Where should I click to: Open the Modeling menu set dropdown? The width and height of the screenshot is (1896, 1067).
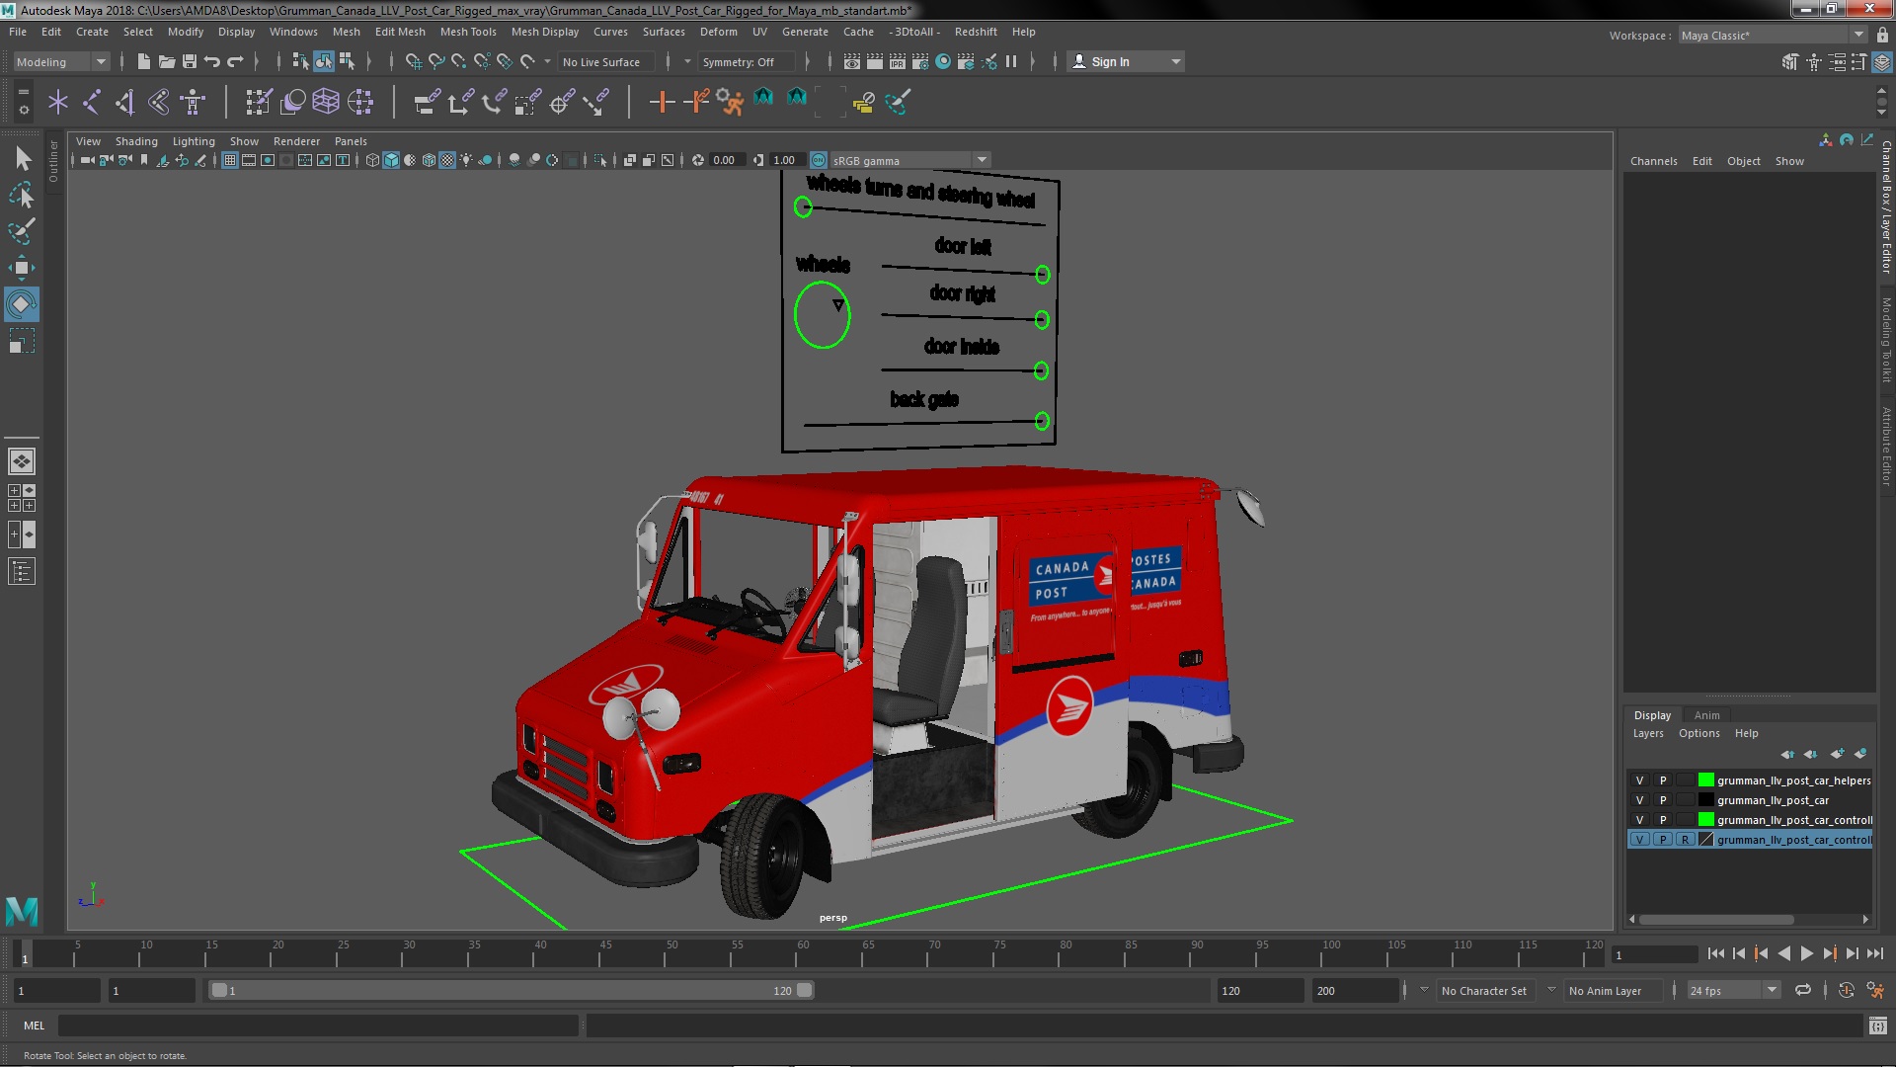click(x=61, y=61)
